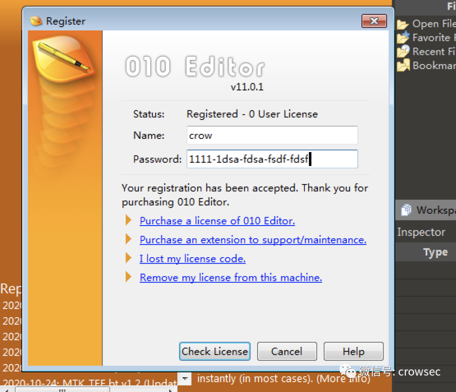The height and width of the screenshot is (392, 456).
Task: Click Favorite Files star folder icon
Action: (x=403, y=38)
